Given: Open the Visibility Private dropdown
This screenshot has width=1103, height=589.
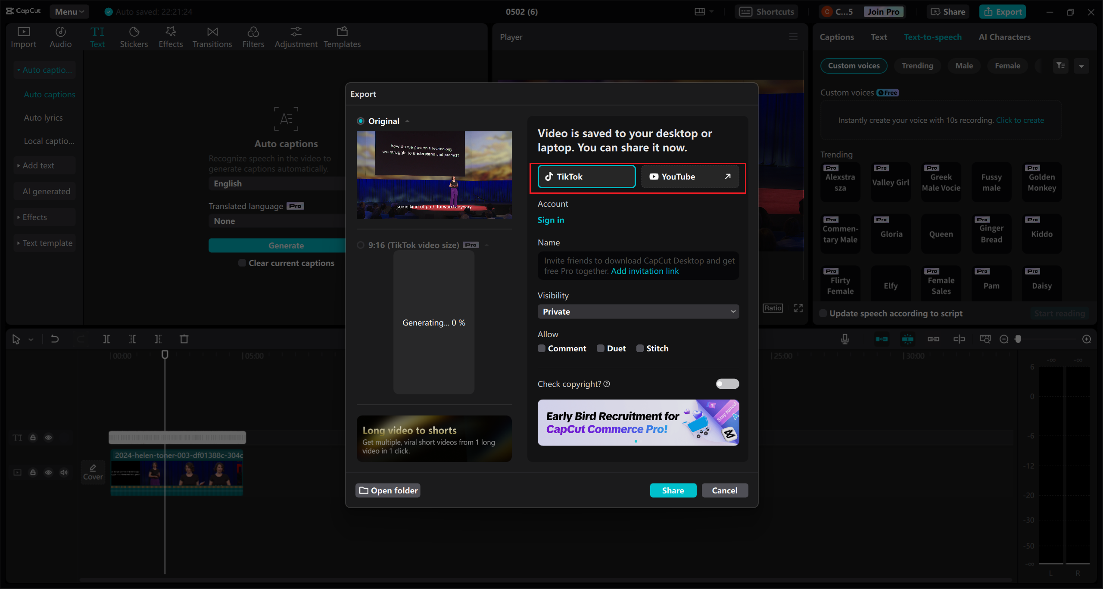Looking at the screenshot, I should (638, 312).
